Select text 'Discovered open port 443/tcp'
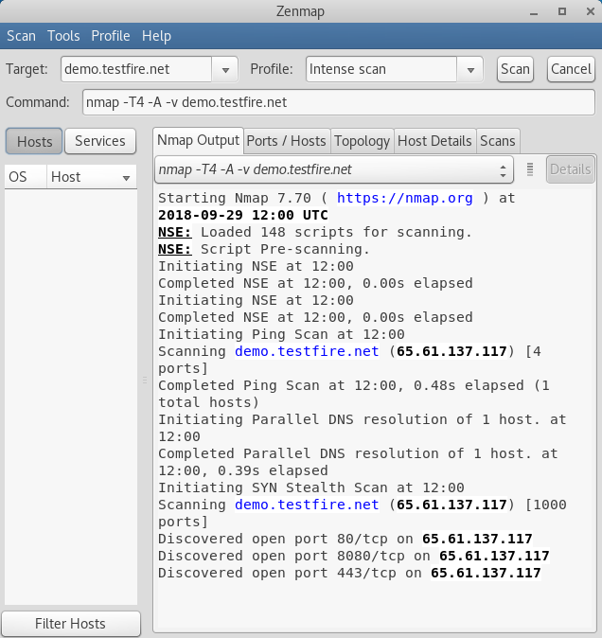602x638 pixels. (277, 574)
